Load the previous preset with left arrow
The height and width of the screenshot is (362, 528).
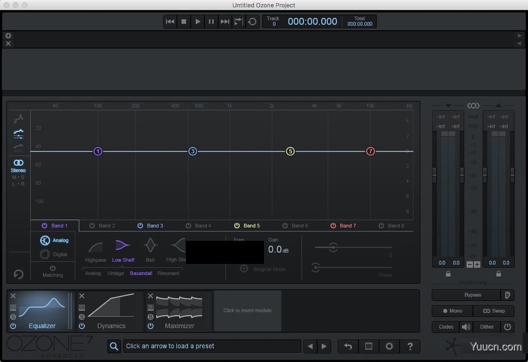point(310,346)
